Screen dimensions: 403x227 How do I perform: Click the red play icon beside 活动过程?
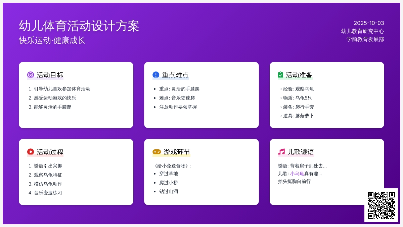(31, 152)
